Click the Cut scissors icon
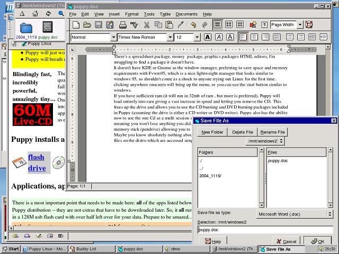This screenshot has width=339, height=254. click(147, 25)
